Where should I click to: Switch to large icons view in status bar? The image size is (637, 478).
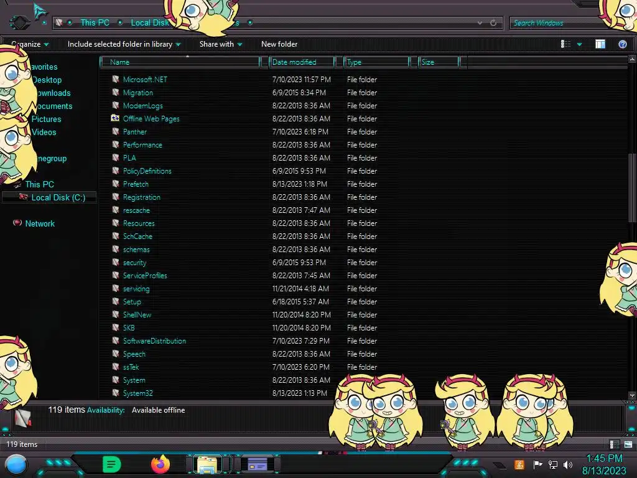coord(628,444)
